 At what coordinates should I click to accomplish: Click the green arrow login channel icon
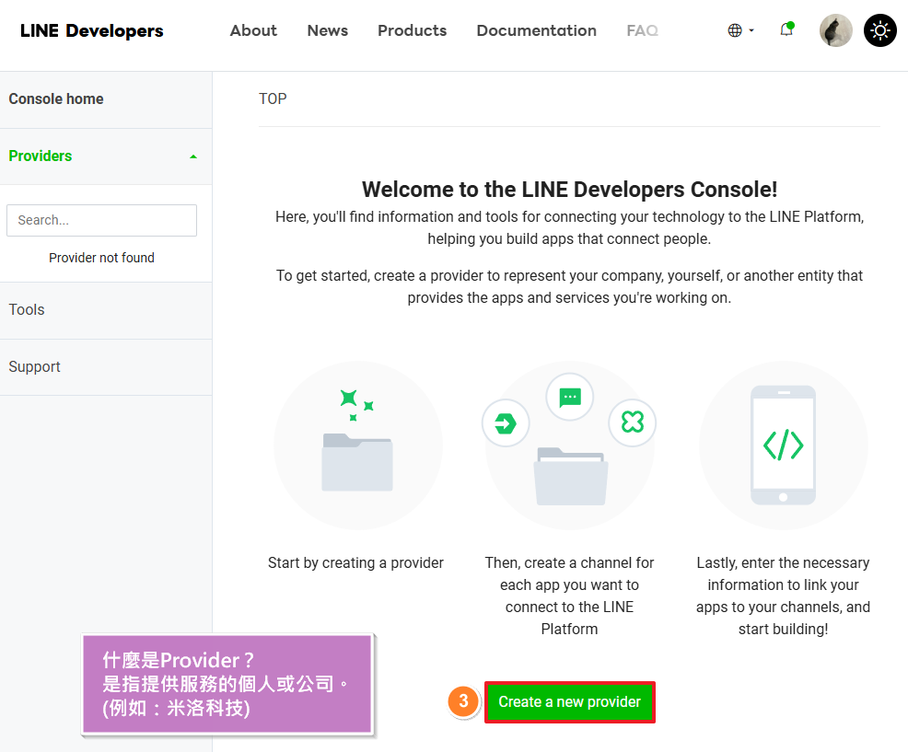506,423
